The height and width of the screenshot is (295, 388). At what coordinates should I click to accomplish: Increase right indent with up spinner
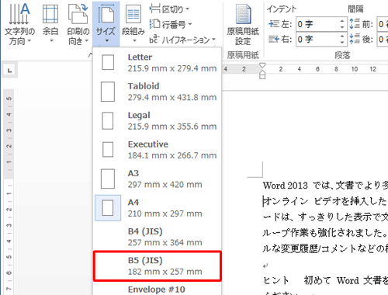pyautogui.click(x=342, y=36)
